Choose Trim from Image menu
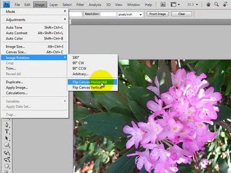This screenshot has height=173, width=231. pyautogui.click(x=35, y=68)
